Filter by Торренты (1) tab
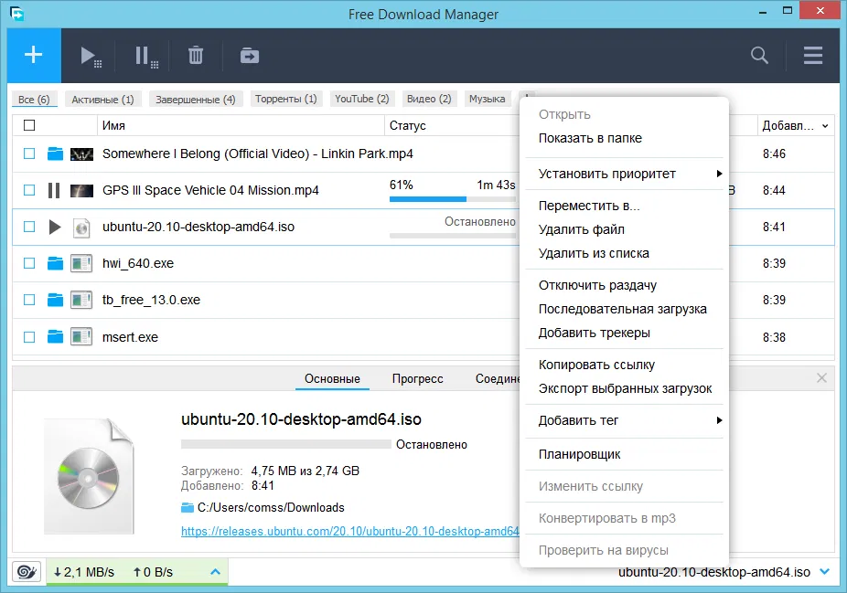 click(286, 99)
